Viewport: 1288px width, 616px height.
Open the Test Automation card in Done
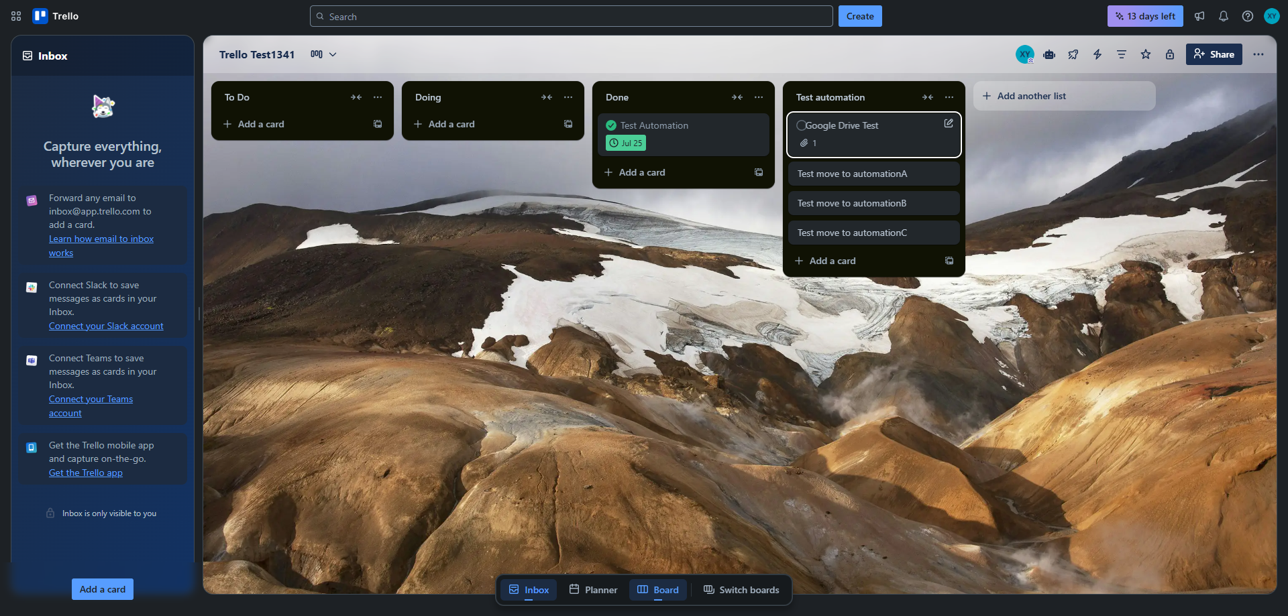pos(684,135)
